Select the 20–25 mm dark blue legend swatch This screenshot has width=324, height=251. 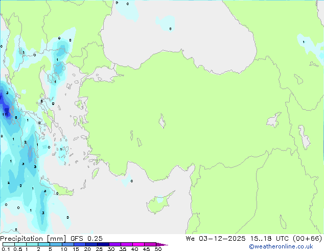point(91,244)
